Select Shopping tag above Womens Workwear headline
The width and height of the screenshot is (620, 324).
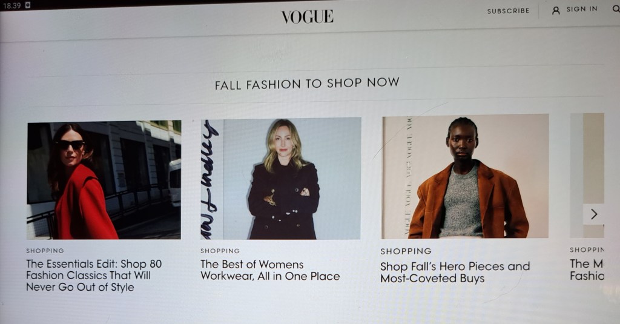pyautogui.click(x=220, y=251)
